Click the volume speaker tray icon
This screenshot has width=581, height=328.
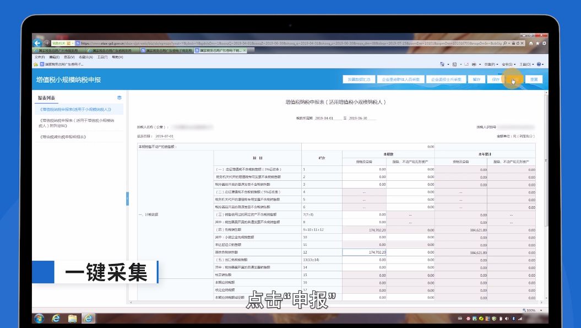(507, 319)
